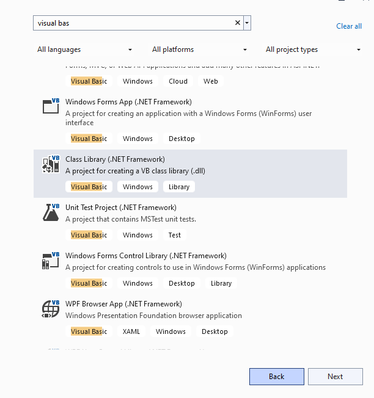374x398 pixels.
Task: Click the Web tag in the top template
Action: click(x=211, y=81)
